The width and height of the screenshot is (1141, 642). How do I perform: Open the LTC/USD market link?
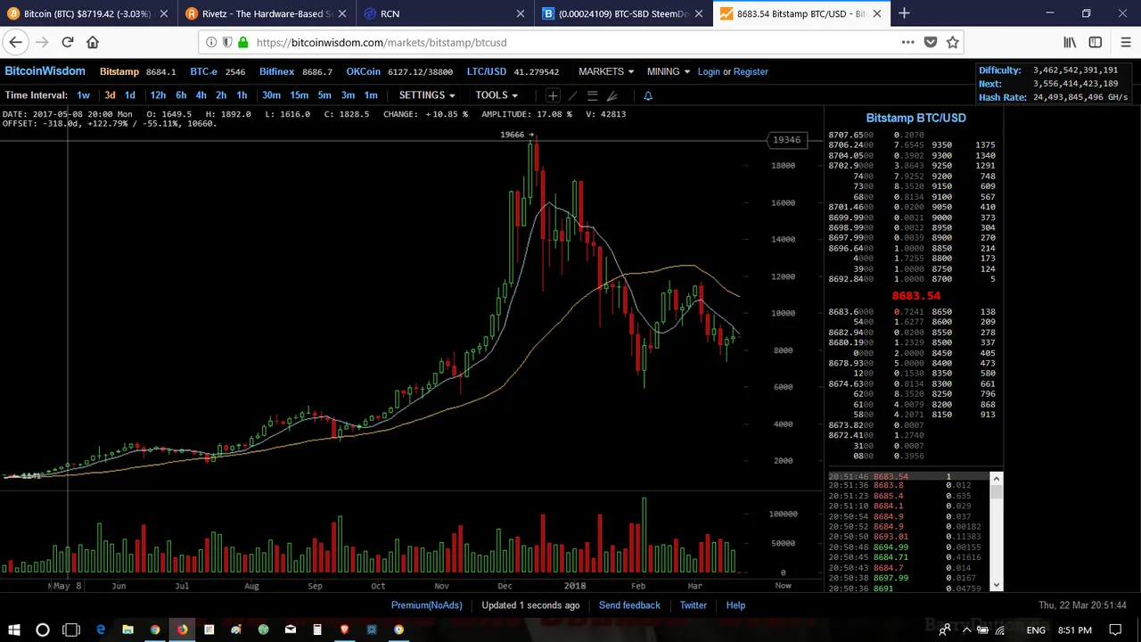pos(487,71)
